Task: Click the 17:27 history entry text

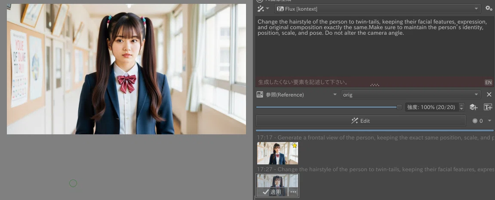Action: 375,169
